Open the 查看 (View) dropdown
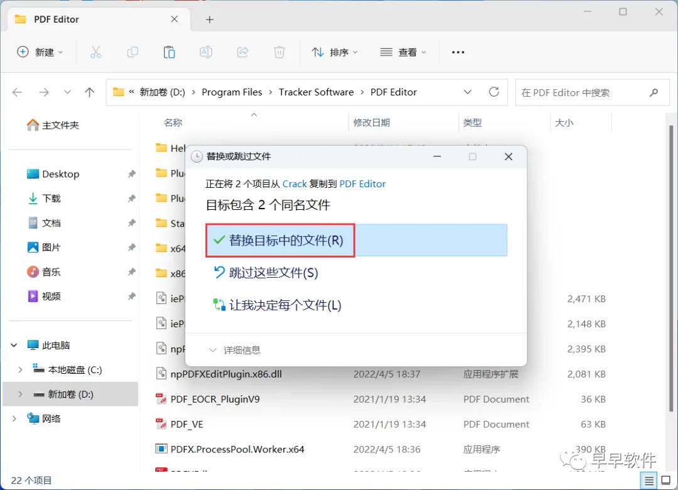The height and width of the screenshot is (490, 678). [x=403, y=52]
